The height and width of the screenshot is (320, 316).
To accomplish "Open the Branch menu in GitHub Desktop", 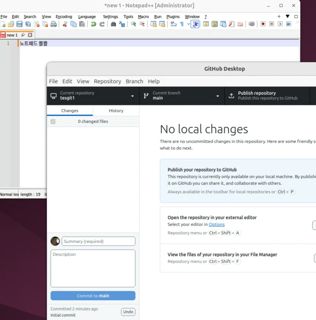I will (134, 81).
